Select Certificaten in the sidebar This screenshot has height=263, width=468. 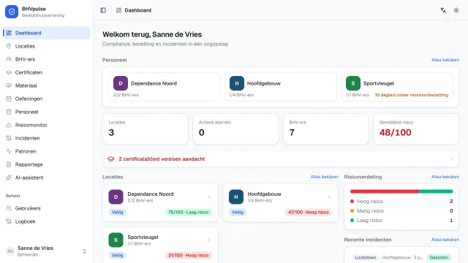tap(47, 72)
